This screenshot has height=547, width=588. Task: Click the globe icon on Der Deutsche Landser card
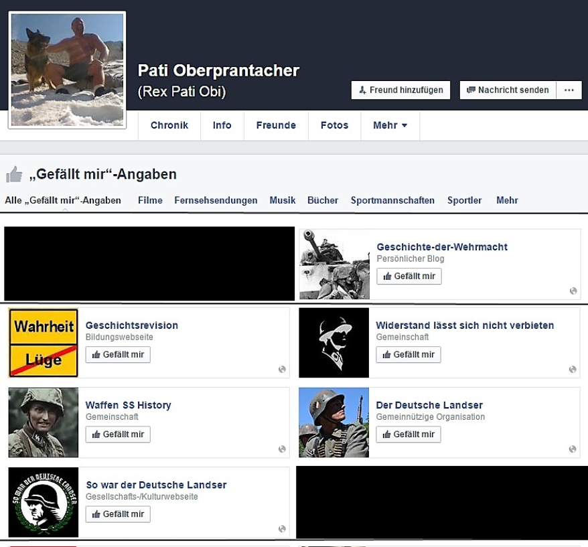pos(572,449)
